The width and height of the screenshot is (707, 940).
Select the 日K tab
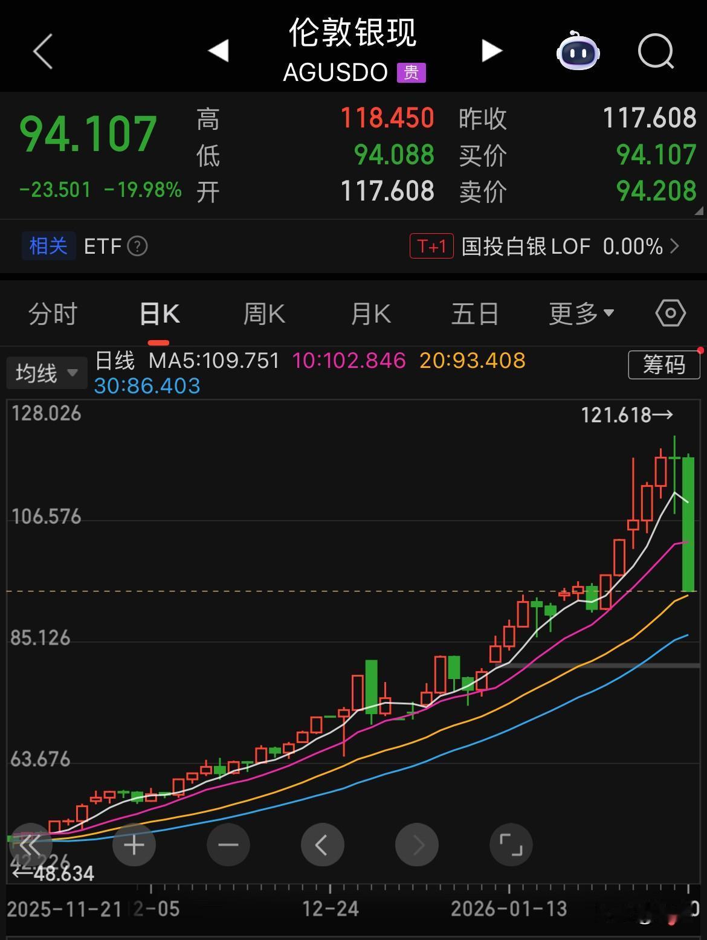click(159, 314)
